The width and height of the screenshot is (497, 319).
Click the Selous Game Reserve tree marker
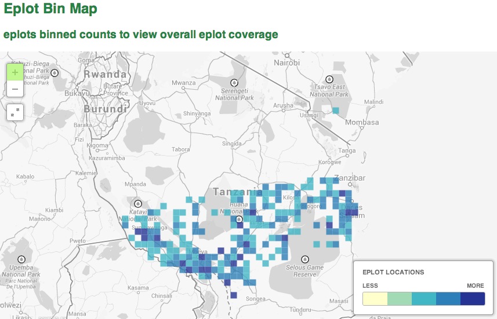[x=305, y=259]
